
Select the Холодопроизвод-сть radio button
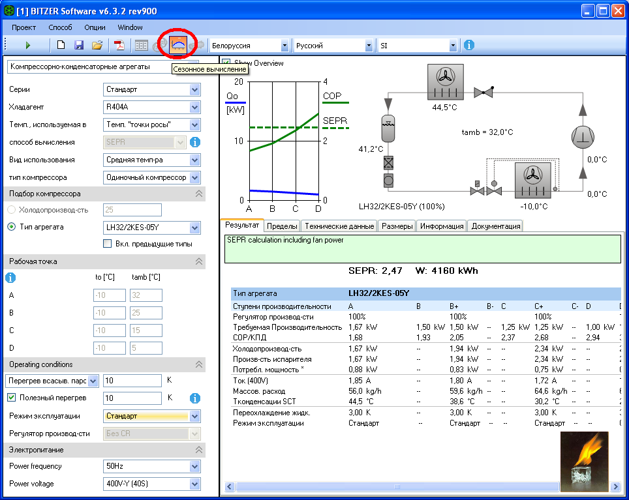(12, 209)
